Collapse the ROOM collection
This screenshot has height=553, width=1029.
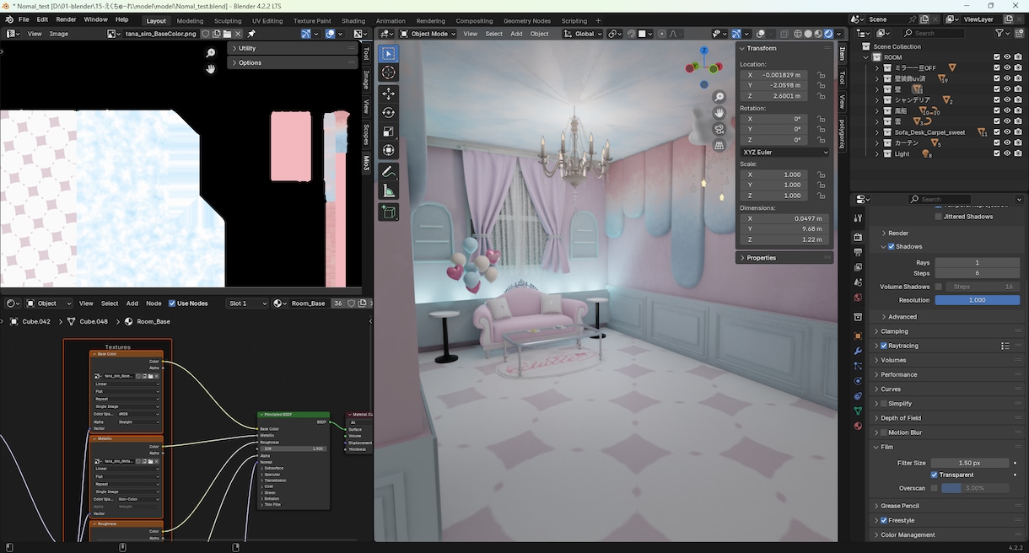866,57
